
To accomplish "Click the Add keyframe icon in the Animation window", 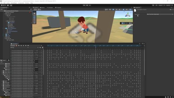I will click(40, 48).
